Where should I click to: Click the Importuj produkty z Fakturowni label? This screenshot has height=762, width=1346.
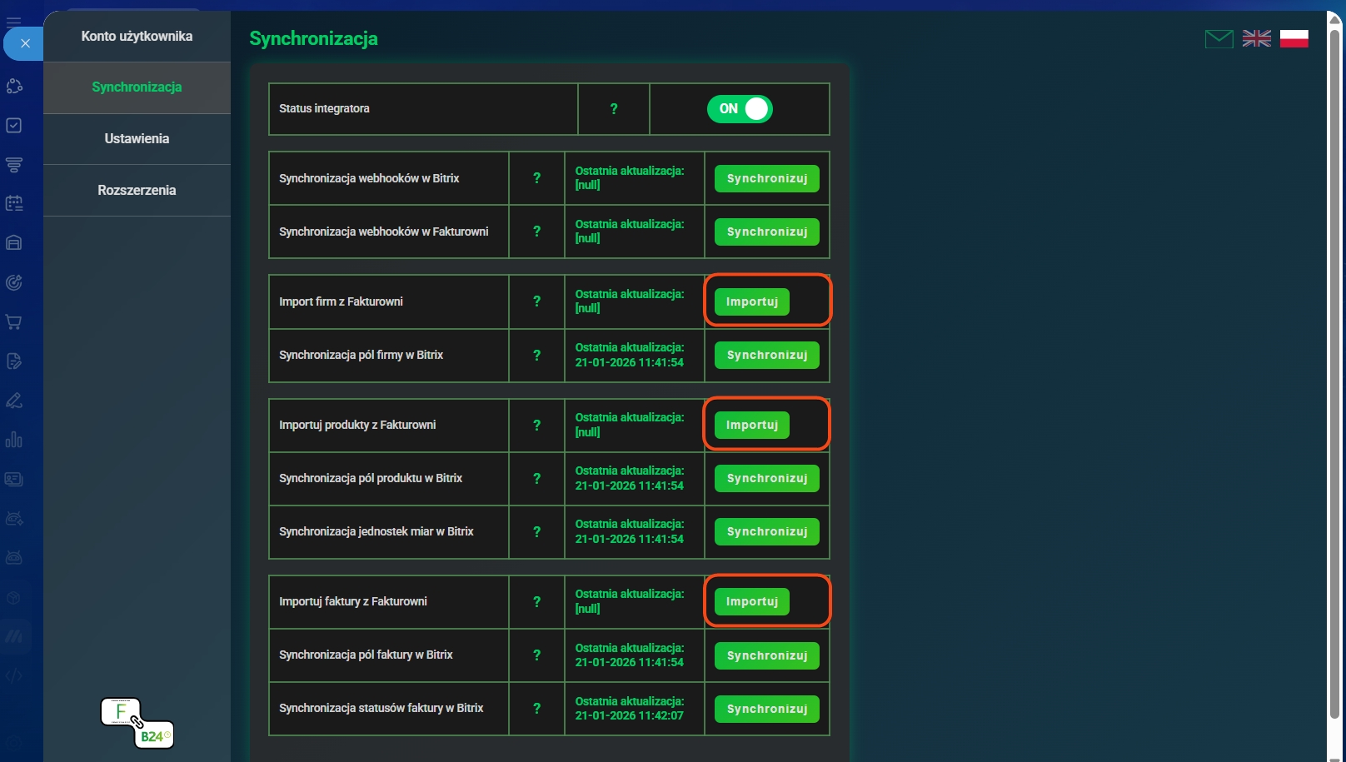(x=357, y=425)
